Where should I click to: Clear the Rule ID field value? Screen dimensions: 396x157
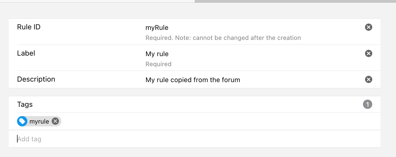(x=368, y=27)
